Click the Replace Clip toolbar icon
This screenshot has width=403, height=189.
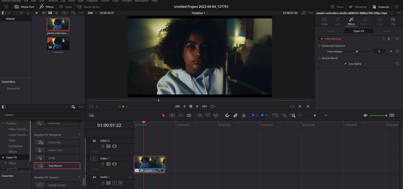click(x=216, y=116)
